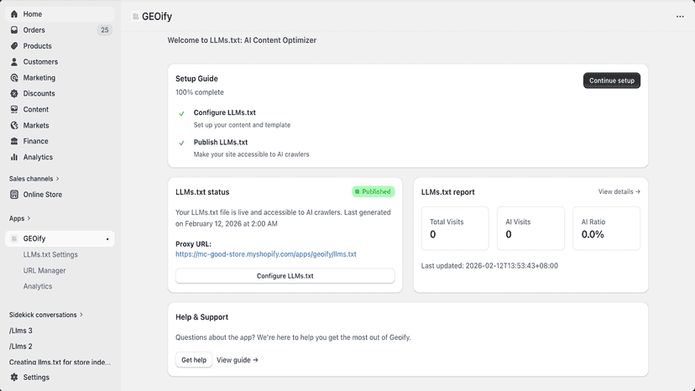Image resolution: width=695 pixels, height=391 pixels.
Task: Open main Analytics under Finance
Action: tap(60, 157)
